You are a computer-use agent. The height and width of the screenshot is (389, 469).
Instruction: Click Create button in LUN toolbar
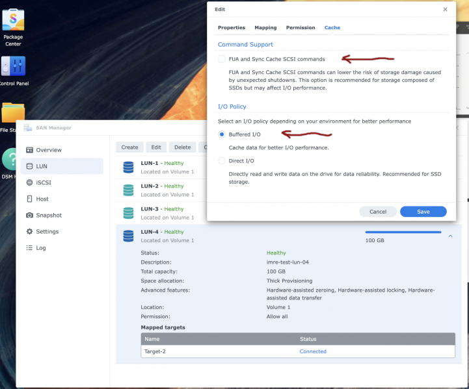(x=129, y=147)
